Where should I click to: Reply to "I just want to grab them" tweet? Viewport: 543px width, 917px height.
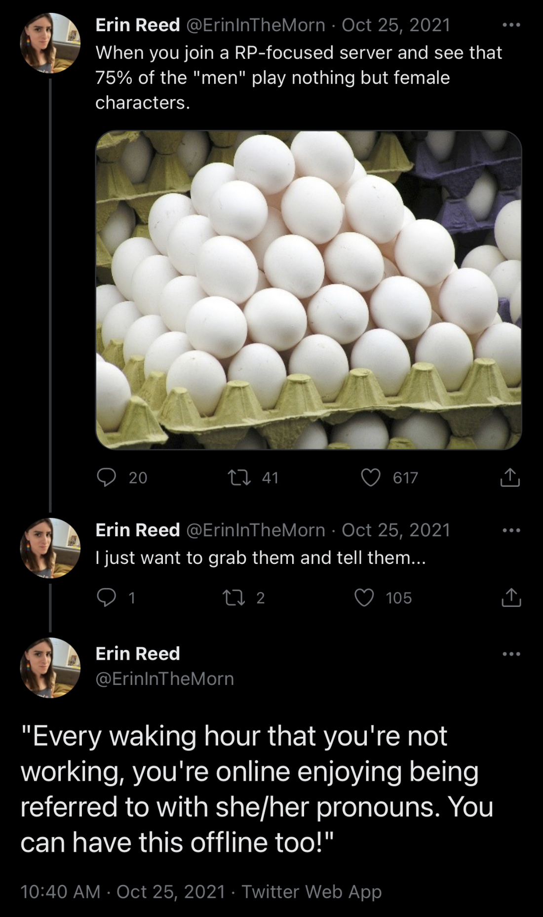(107, 598)
